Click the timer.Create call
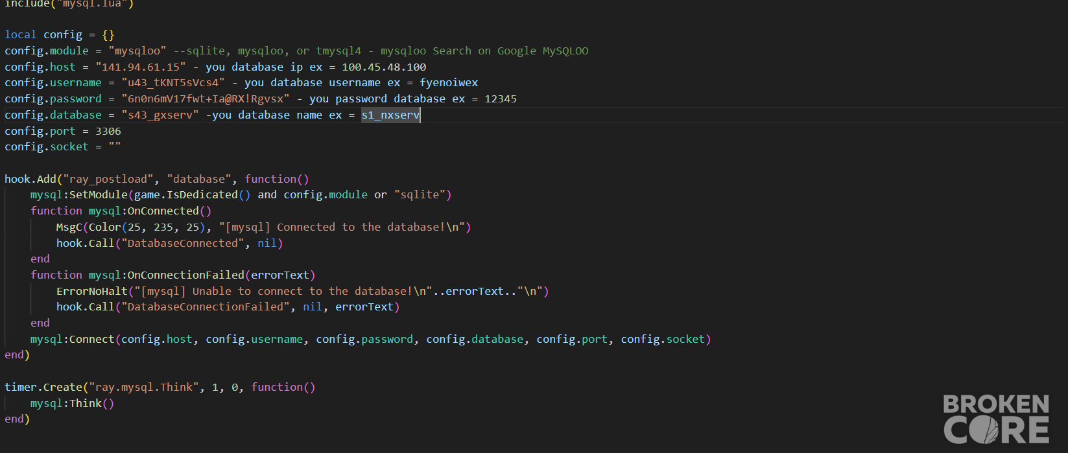Image resolution: width=1068 pixels, height=453 pixels. tap(43, 387)
